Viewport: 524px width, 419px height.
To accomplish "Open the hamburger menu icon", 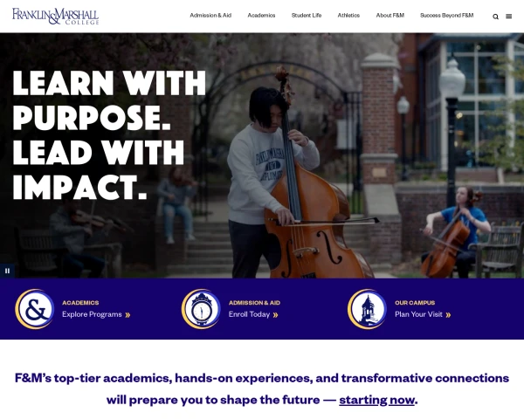I will pyautogui.click(x=508, y=17).
